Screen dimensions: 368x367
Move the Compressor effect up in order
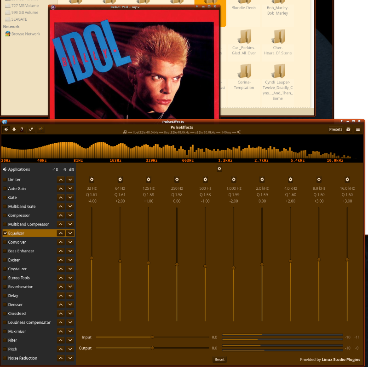[x=61, y=216]
